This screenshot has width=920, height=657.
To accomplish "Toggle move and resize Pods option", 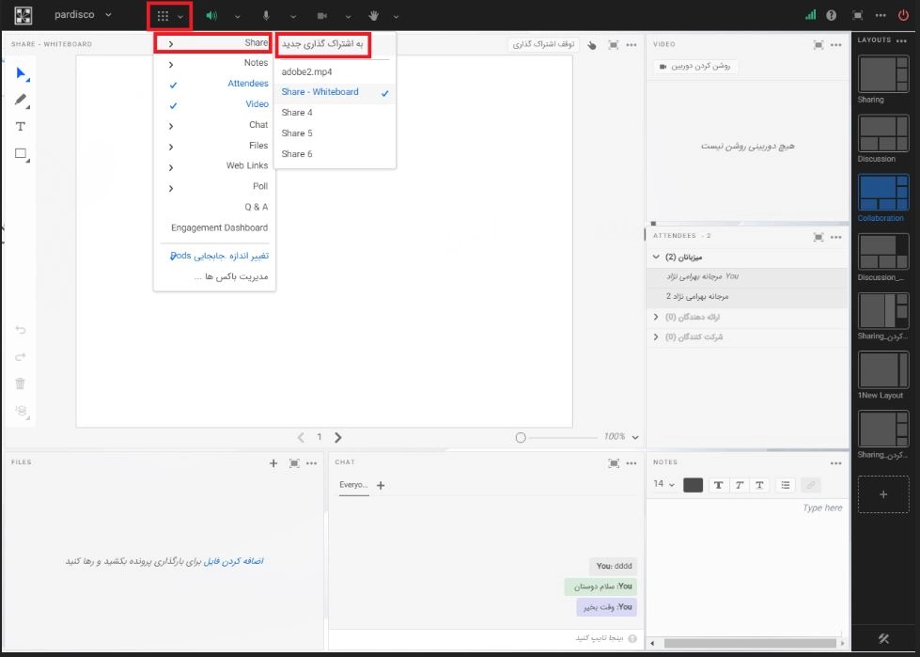I will click(x=215, y=256).
